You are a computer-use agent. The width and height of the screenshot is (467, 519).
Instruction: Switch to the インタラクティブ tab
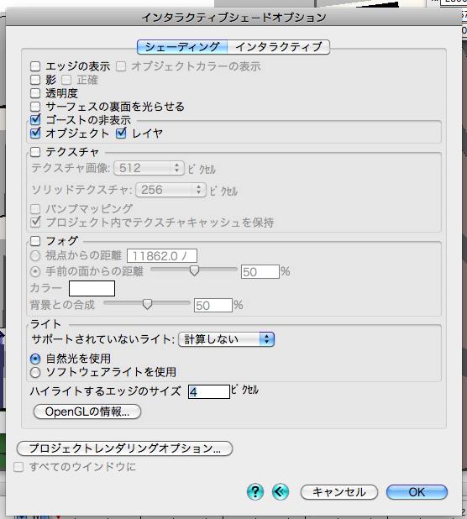click(x=279, y=47)
